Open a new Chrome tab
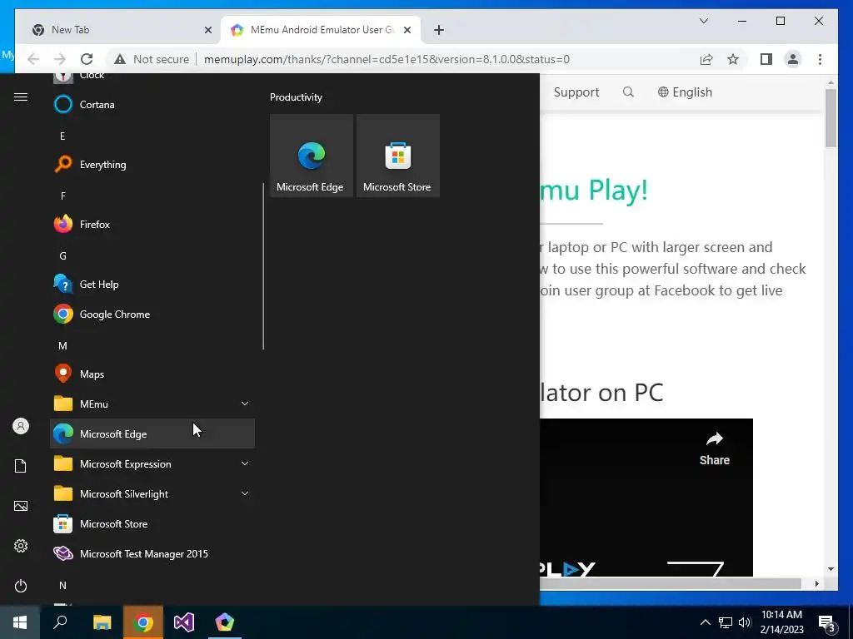853x639 pixels. [x=438, y=30]
